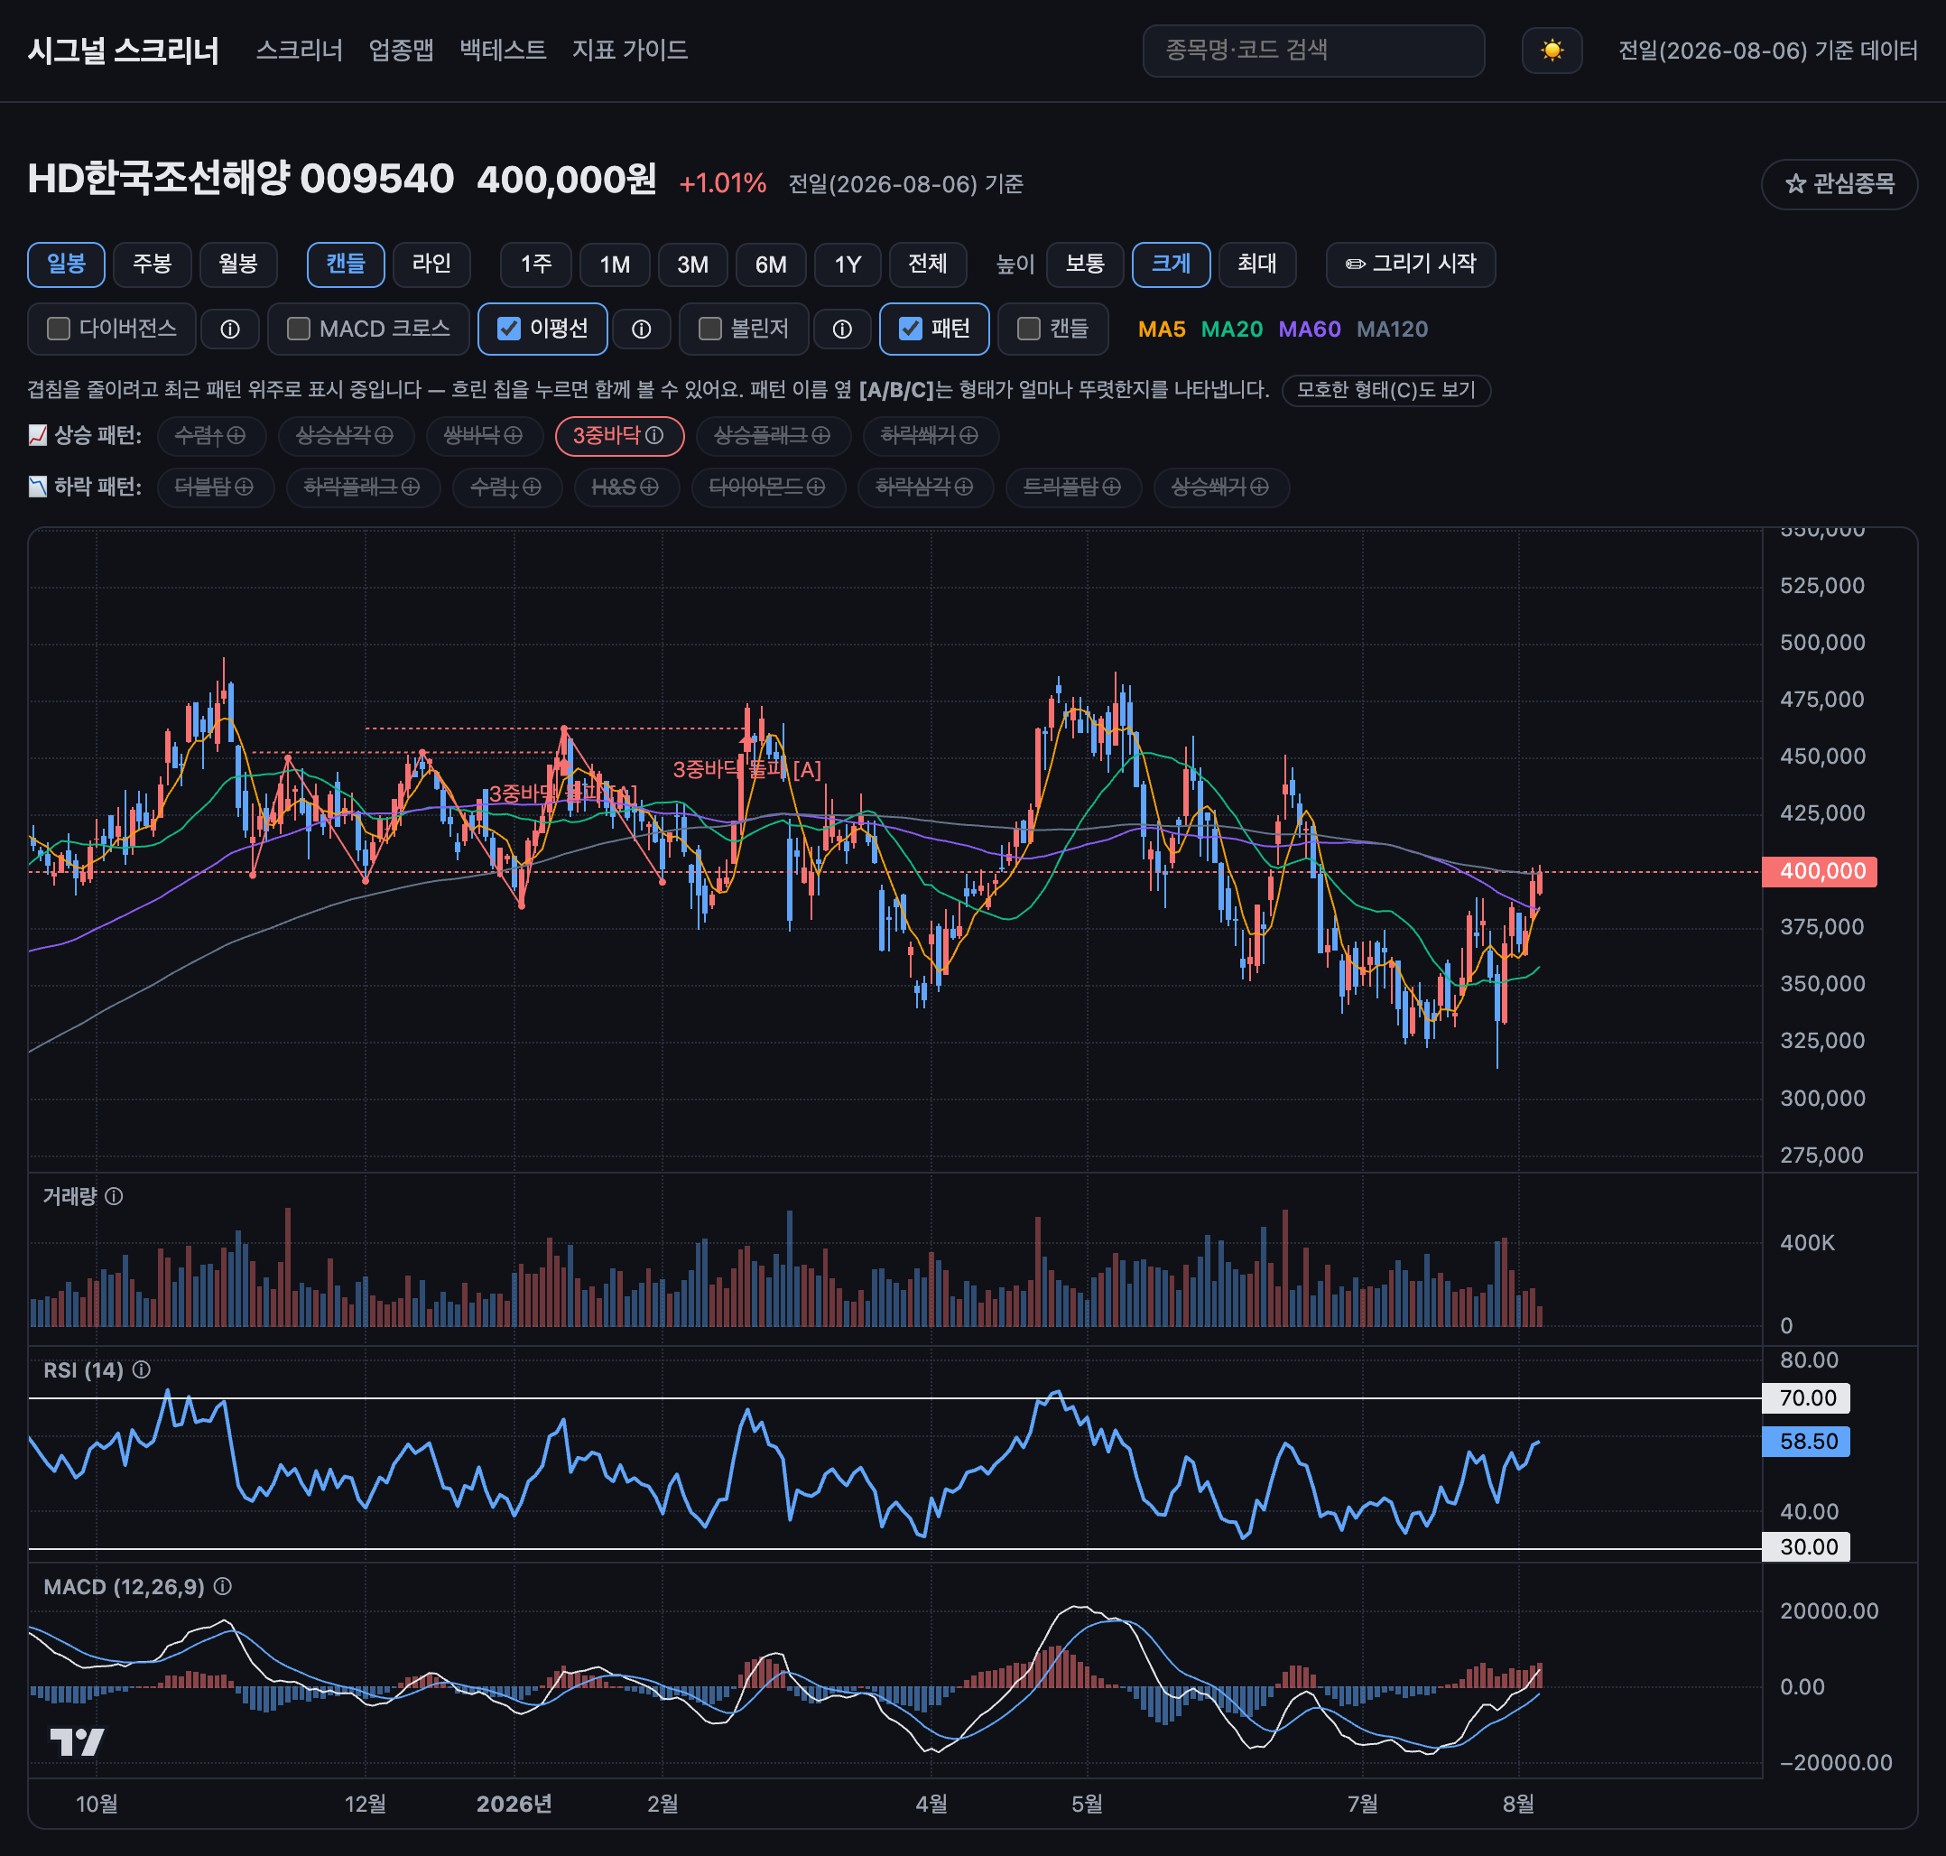Screen dimensions: 1946x1856
Task: Enable the 캔들 checkbox next to 패턴
Action: point(1029,329)
